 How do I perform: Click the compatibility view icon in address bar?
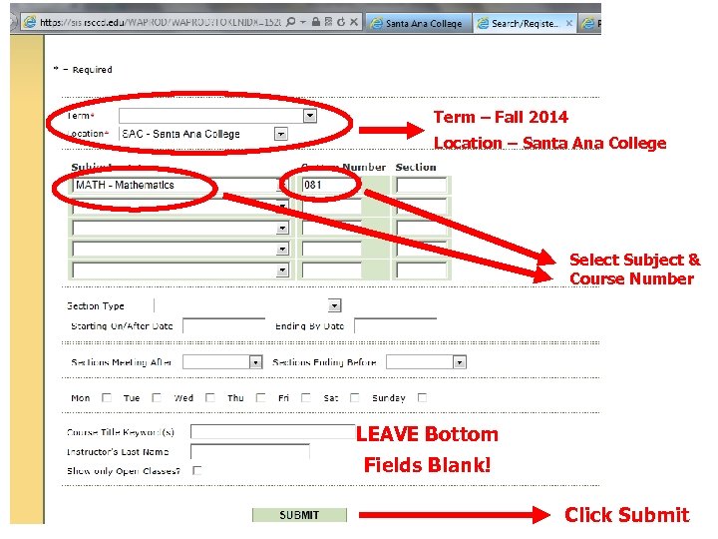tap(328, 22)
